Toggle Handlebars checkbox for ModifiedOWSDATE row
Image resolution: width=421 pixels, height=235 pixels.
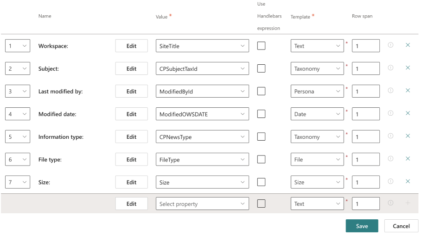[261, 114]
